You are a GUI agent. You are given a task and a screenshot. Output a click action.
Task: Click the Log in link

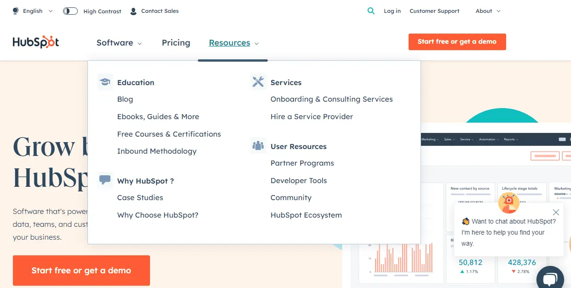coord(392,11)
